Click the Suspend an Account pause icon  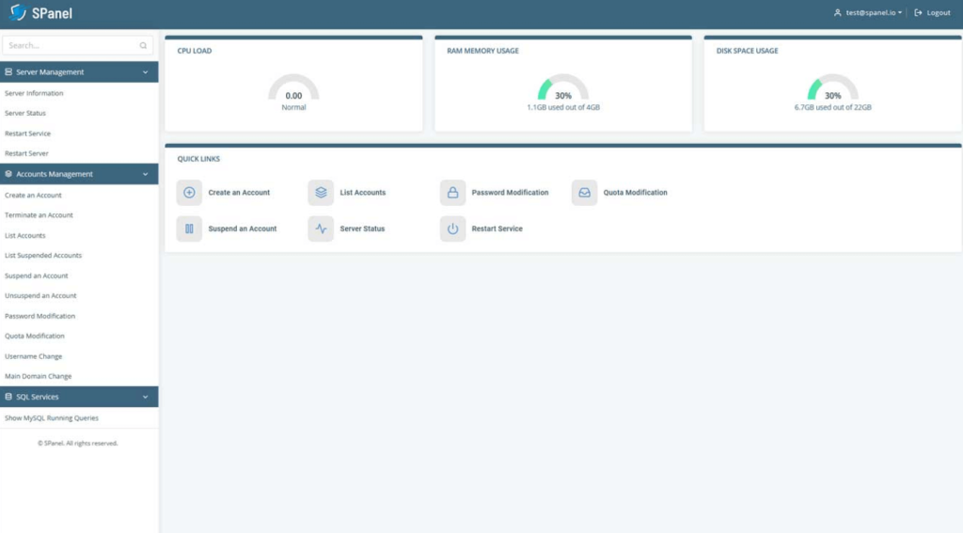[x=189, y=228]
